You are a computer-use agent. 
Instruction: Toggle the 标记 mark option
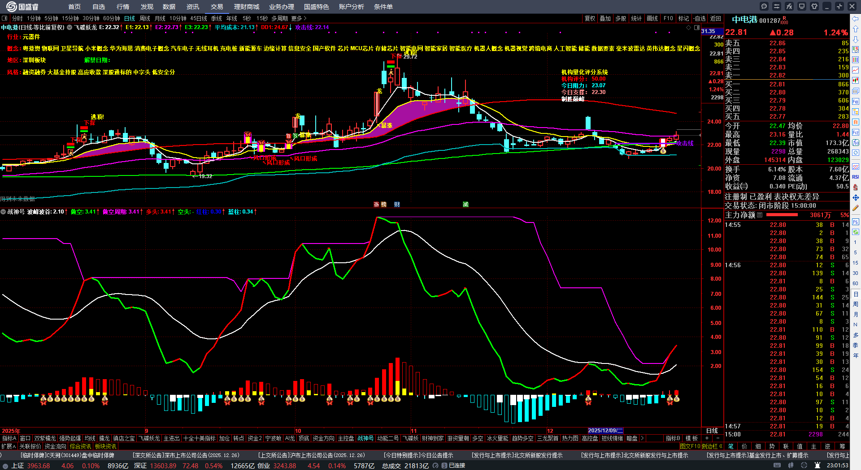(683, 18)
